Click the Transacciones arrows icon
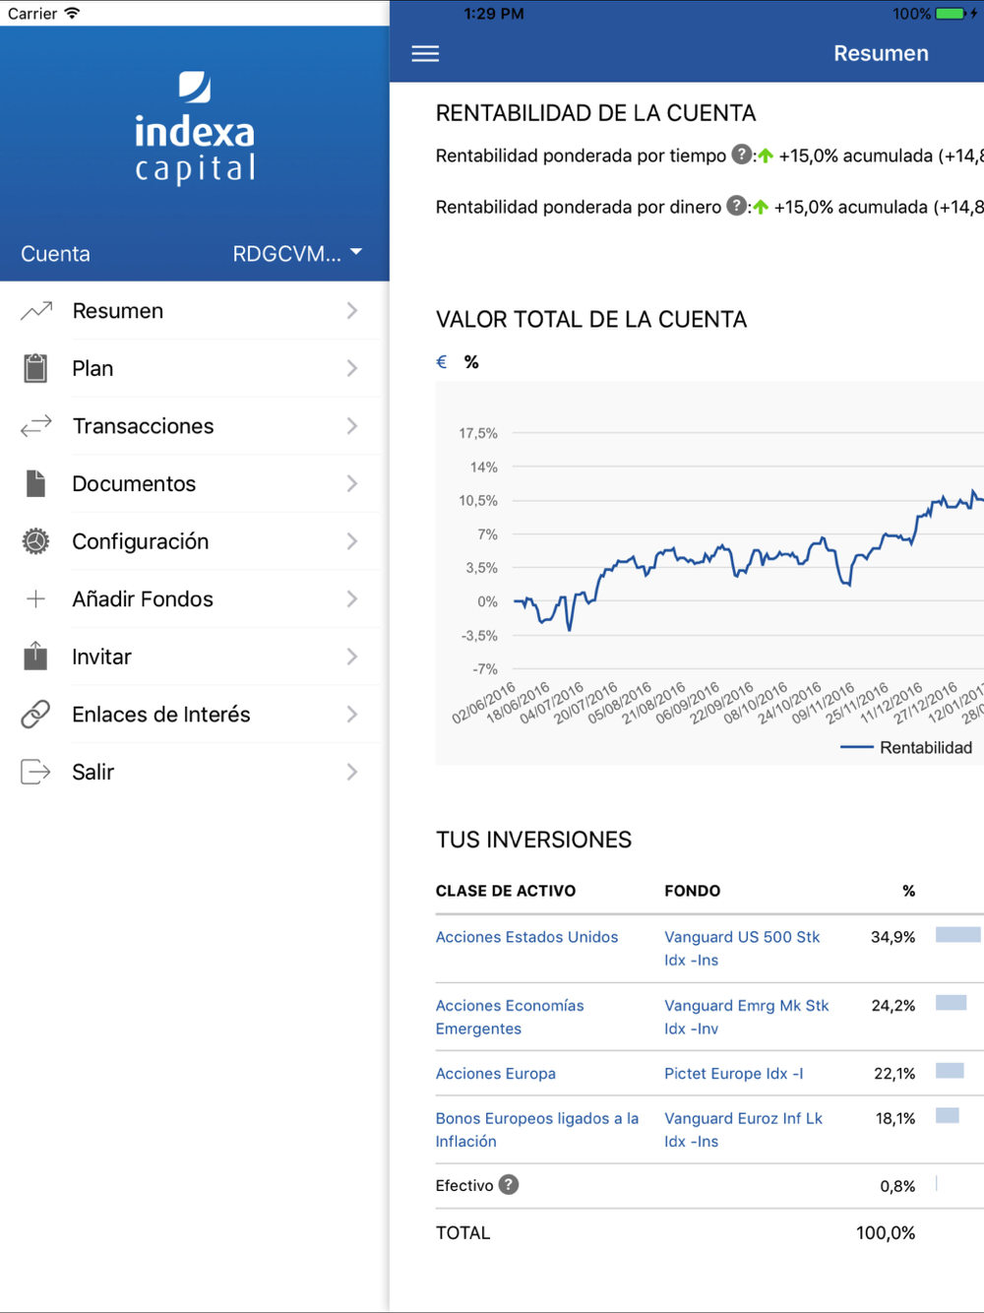The width and height of the screenshot is (984, 1313). pyautogui.click(x=36, y=426)
